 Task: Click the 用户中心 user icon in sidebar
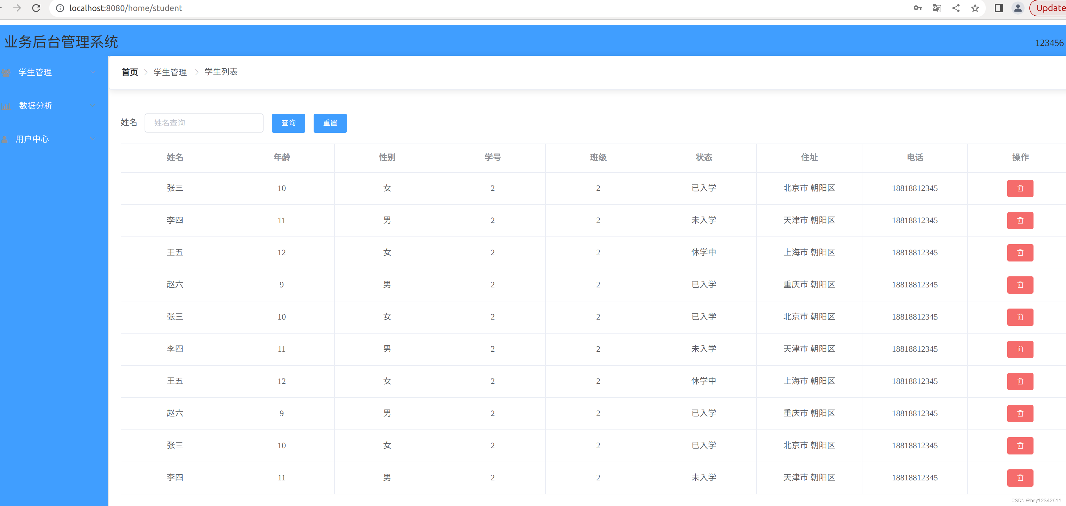6,139
